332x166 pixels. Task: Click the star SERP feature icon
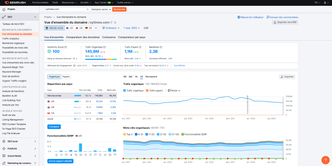(56, 155)
